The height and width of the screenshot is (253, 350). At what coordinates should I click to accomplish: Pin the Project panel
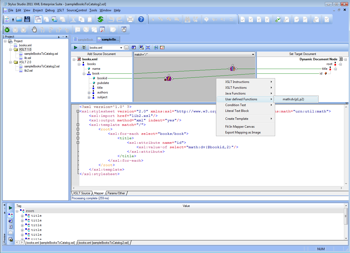point(59,37)
